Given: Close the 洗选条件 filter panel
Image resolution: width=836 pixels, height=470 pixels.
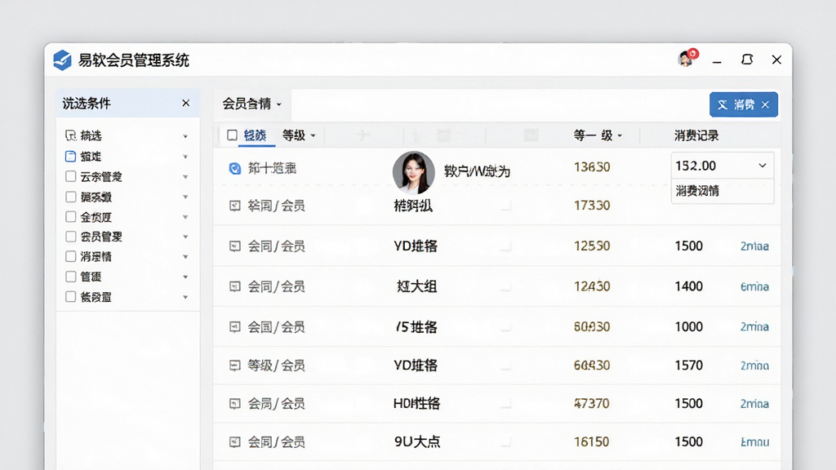Looking at the screenshot, I should (x=185, y=103).
